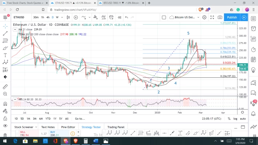Open chart settings gear in top toolbar
This screenshot has height=145, width=258.
[204, 17]
